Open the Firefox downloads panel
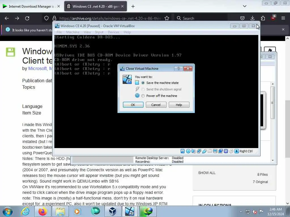Viewport: 290px width, 217px height. 252,18
